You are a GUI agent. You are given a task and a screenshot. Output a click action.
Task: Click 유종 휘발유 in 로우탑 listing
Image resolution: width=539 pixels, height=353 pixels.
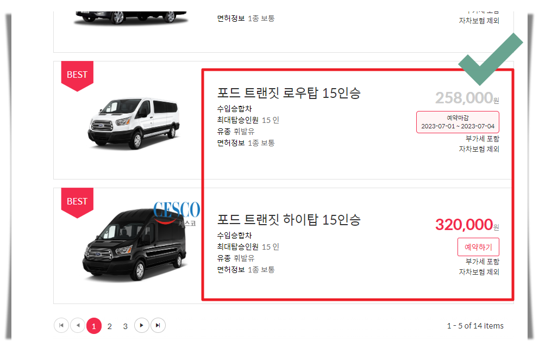click(235, 132)
